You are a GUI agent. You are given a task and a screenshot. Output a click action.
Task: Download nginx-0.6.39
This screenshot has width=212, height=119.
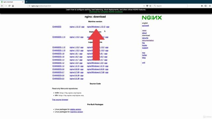(x=75, y=75)
